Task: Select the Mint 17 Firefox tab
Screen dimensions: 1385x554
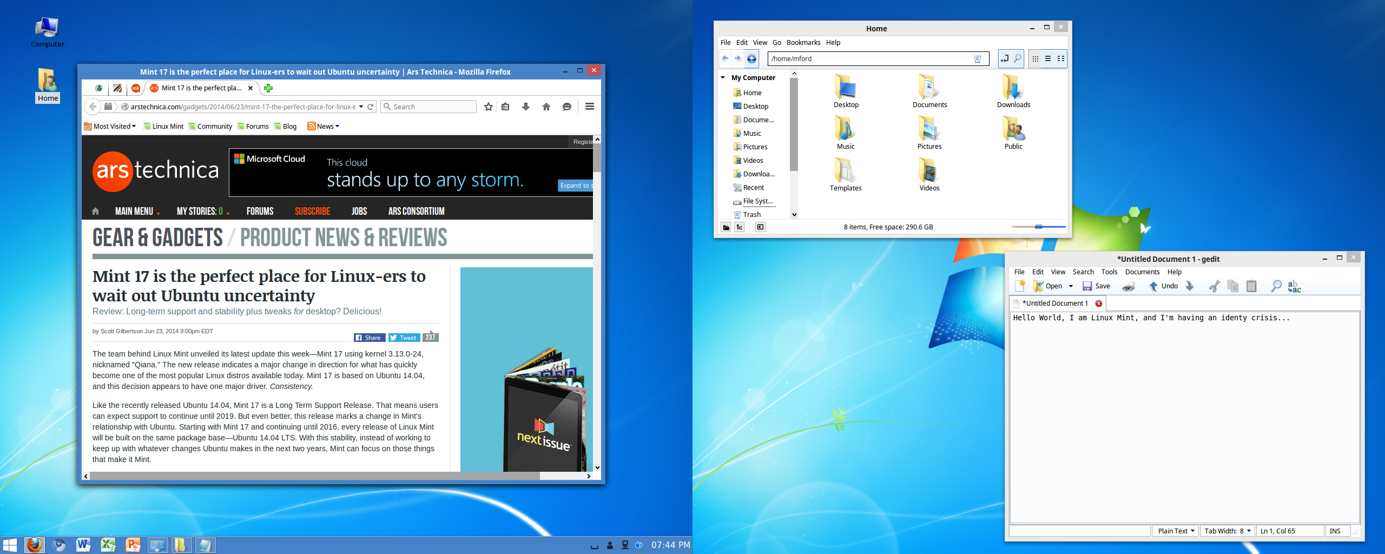Action: click(201, 88)
